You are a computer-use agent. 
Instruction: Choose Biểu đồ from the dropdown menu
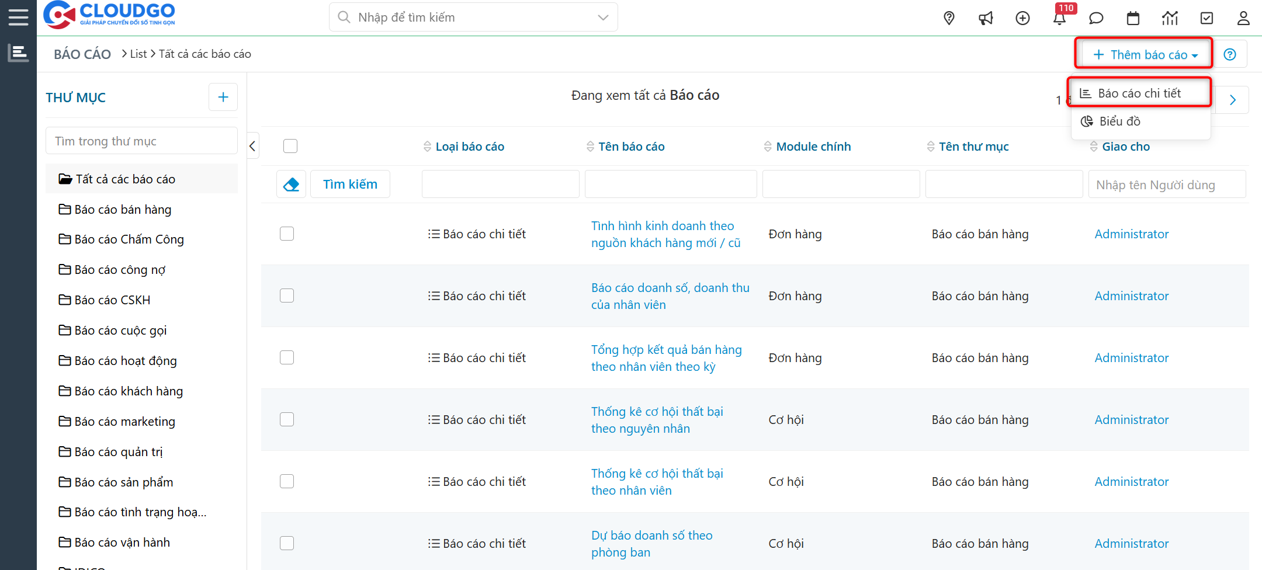tap(1119, 121)
